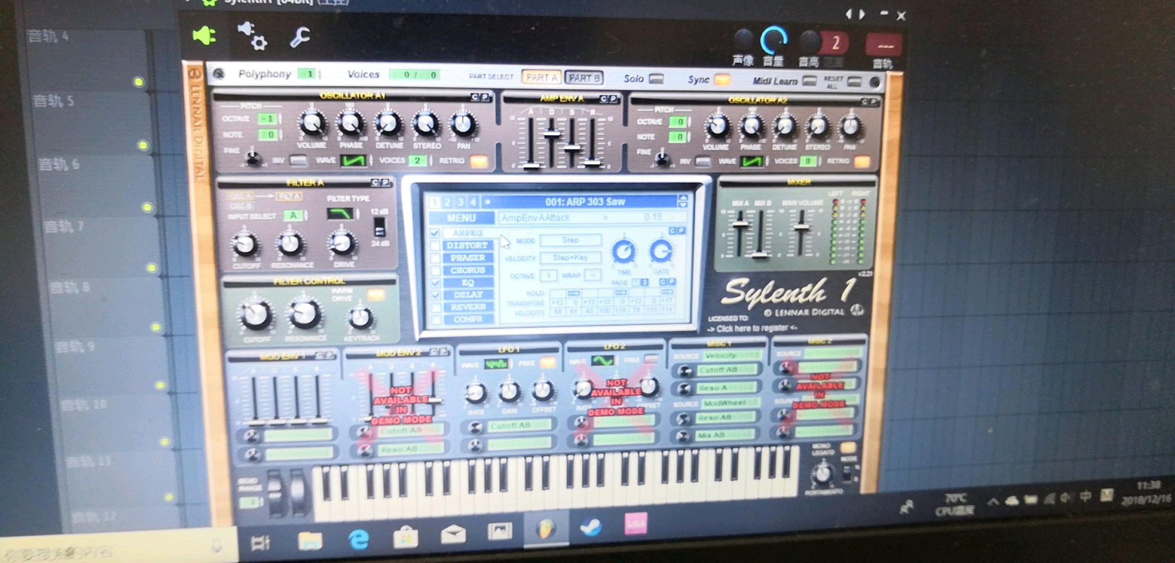Click Filter A Resonance knob
Screen dimensions: 1175x563
tap(290, 244)
